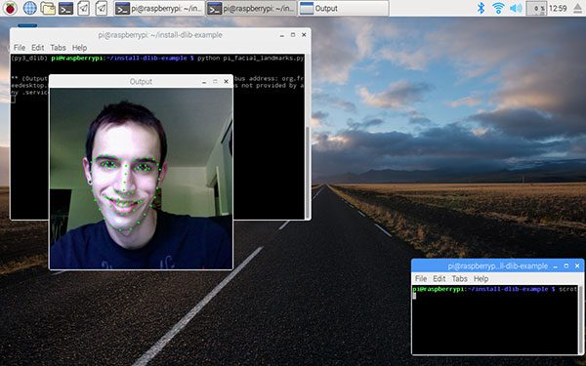This screenshot has width=586, height=366.
Task: Click the CPU usage monitor in the tray
Action: [536, 8]
